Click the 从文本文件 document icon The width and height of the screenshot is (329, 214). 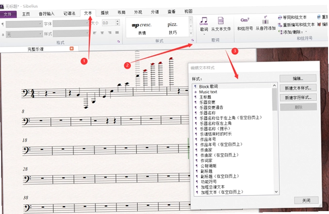pyautogui.click(x=221, y=21)
